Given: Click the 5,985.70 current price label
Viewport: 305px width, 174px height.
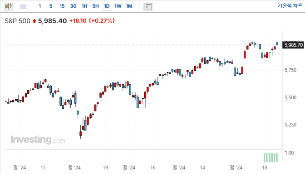Looking at the screenshot, I should pos(293,45).
